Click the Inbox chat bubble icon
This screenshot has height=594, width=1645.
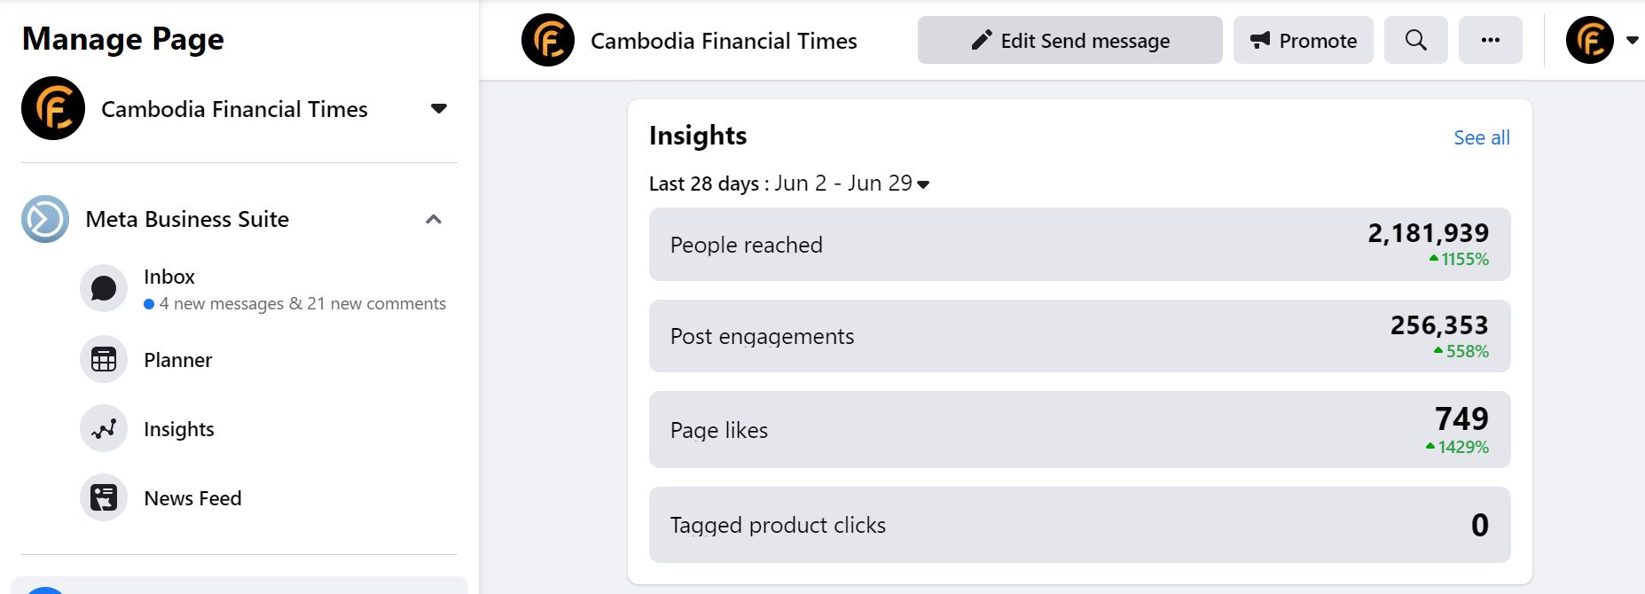104,288
